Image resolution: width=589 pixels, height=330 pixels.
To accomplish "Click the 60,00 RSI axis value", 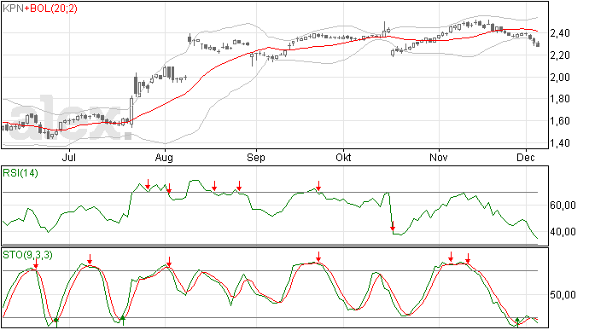I will click(x=563, y=206).
